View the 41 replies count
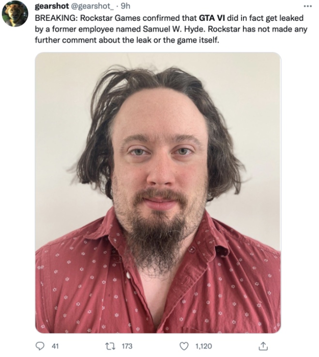The image size is (319, 357). pos(55,346)
